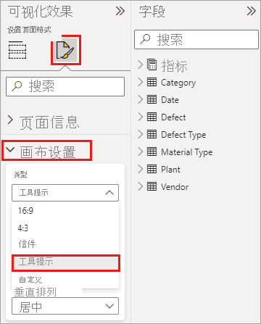Click the Category table icon

point(152,82)
